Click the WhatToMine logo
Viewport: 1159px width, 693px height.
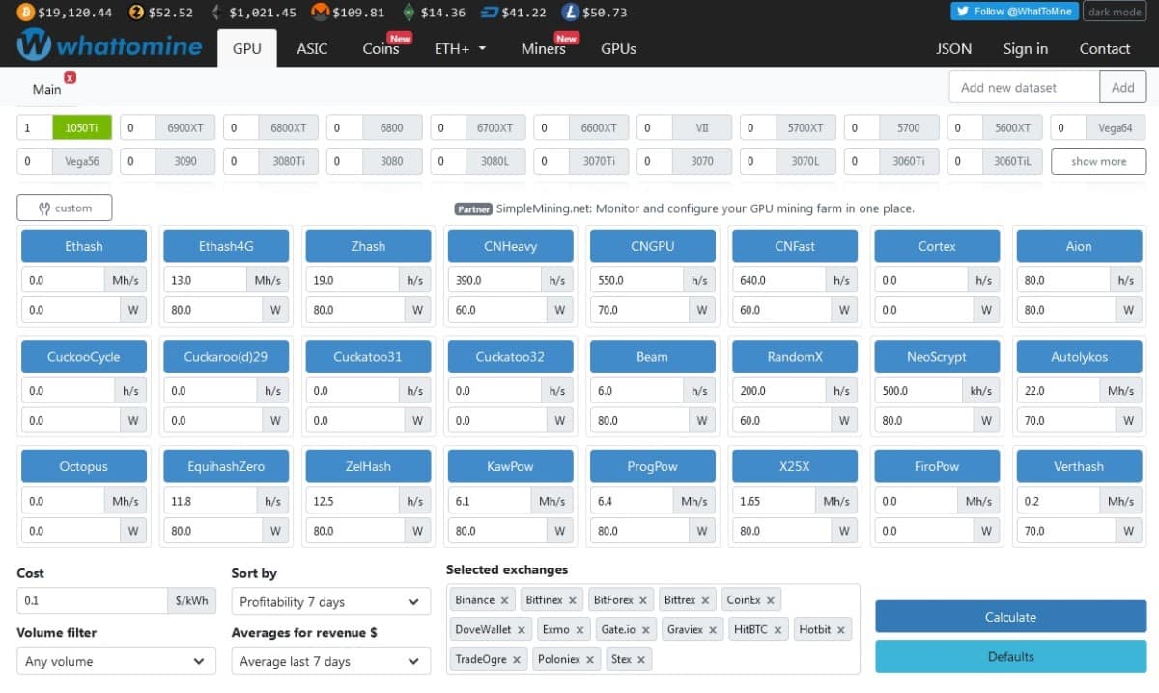pos(110,44)
